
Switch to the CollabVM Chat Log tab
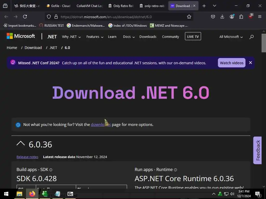pyautogui.click(x=89, y=6)
